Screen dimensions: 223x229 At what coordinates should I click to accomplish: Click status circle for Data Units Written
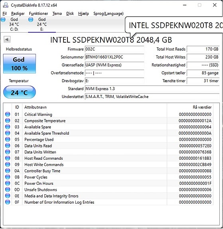(x=8, y=152)
